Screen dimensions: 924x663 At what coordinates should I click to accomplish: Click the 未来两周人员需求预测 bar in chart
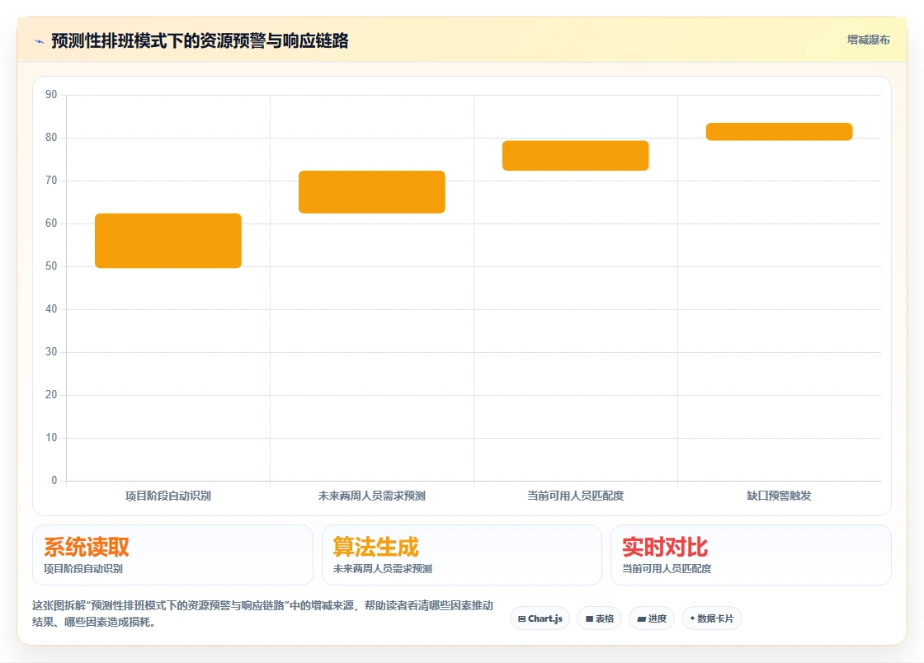click(372, 192)
